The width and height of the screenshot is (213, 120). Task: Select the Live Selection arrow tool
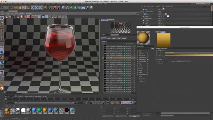click(12, 7)
